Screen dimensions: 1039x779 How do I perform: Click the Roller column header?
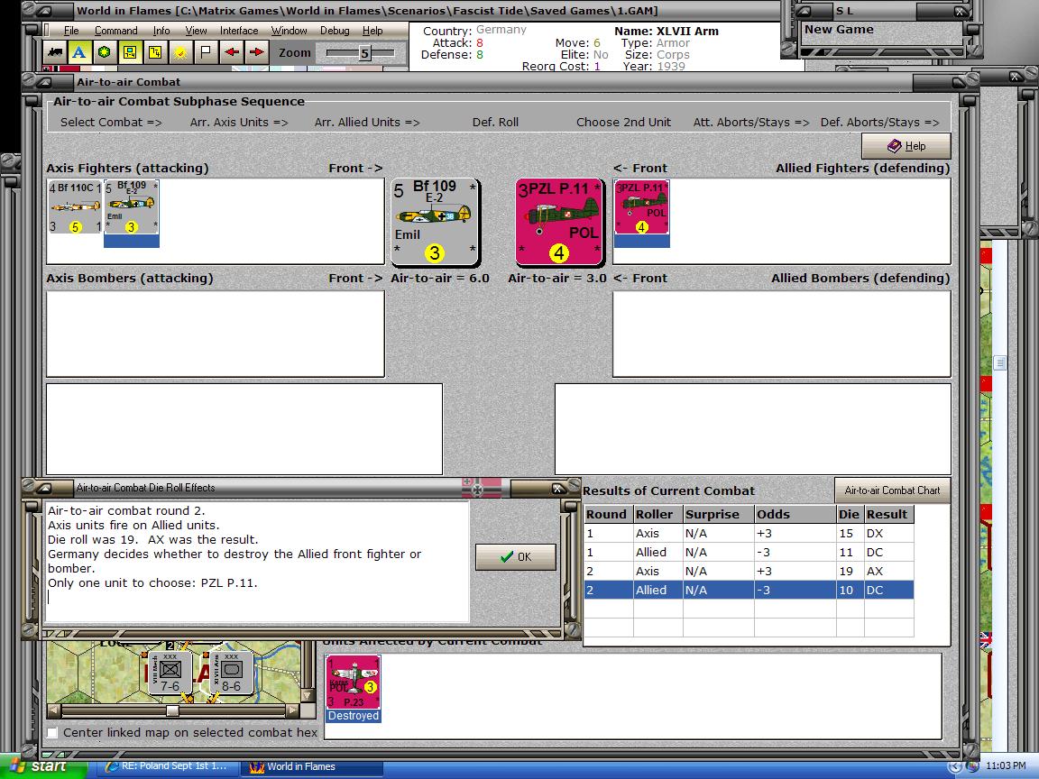pyautogui.click(x=657, y=514)
